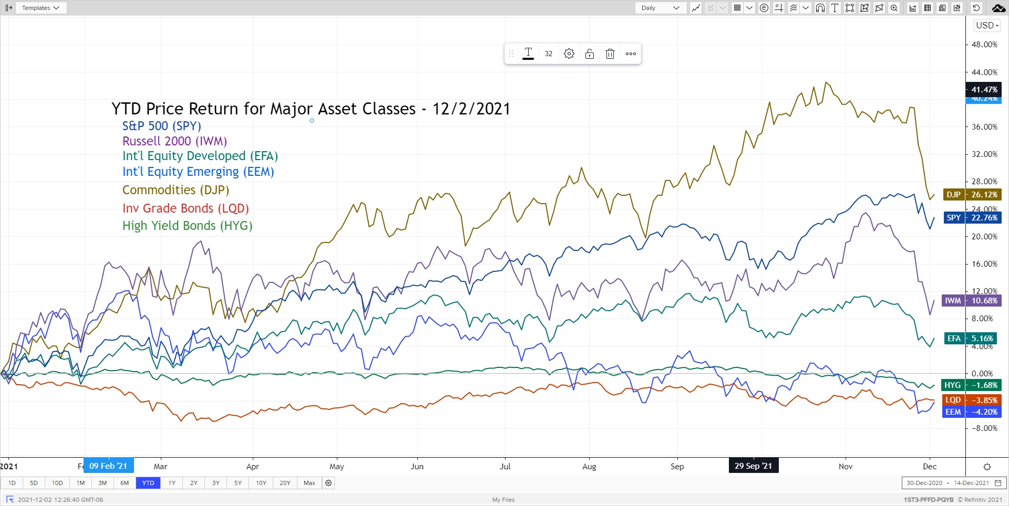
Task: Delete annotation with the trash icon
Action: pos(610,54)
